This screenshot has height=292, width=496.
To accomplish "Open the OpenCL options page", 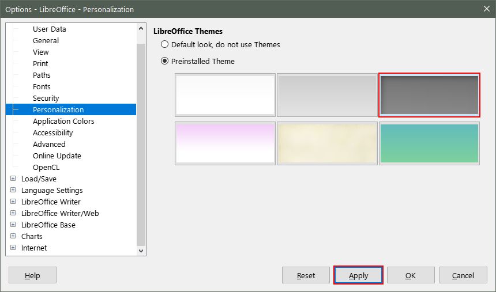I will [46, 168].
